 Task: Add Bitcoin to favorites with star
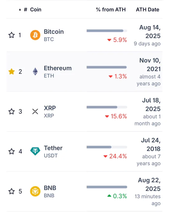tap(12, 35)
